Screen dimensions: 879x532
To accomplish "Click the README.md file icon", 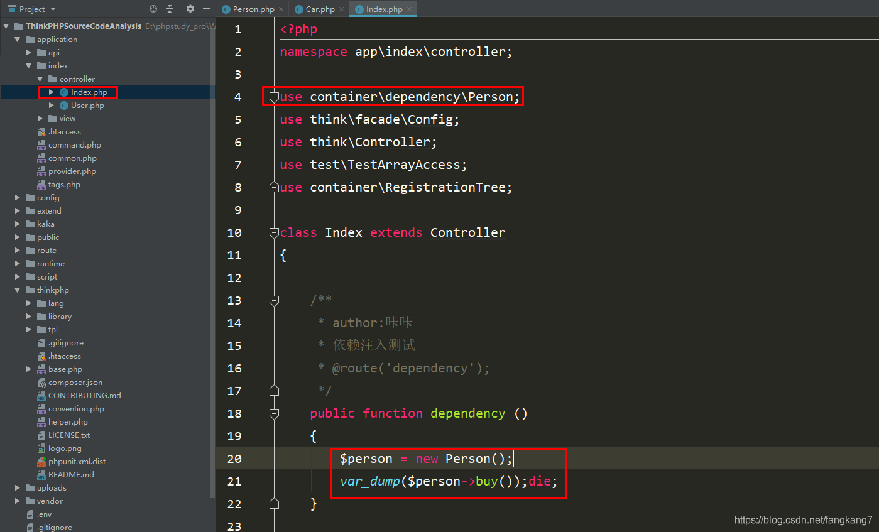I will (41, 475).
